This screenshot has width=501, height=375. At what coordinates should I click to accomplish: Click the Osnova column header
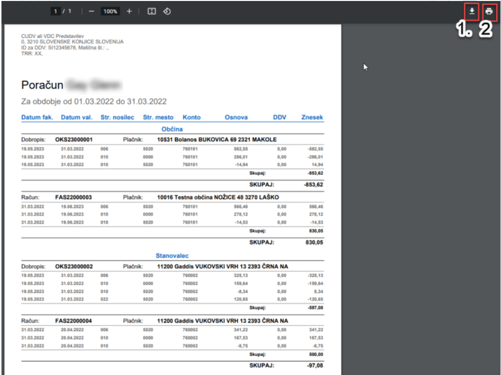click(236, 117)
